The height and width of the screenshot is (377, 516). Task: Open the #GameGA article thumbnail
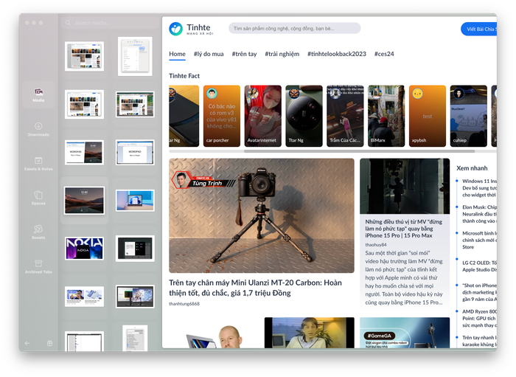(405, 333)
